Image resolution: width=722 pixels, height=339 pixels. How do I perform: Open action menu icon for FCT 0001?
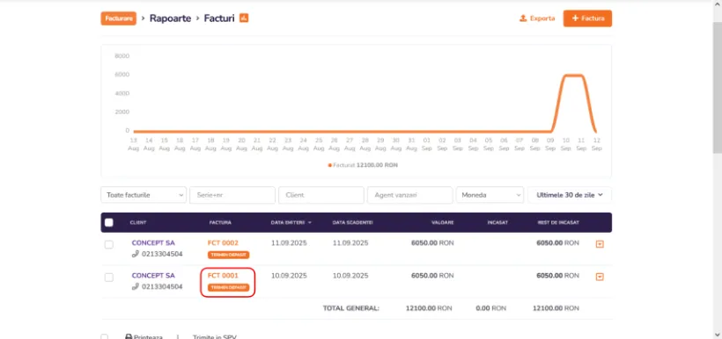coord(600,277)
